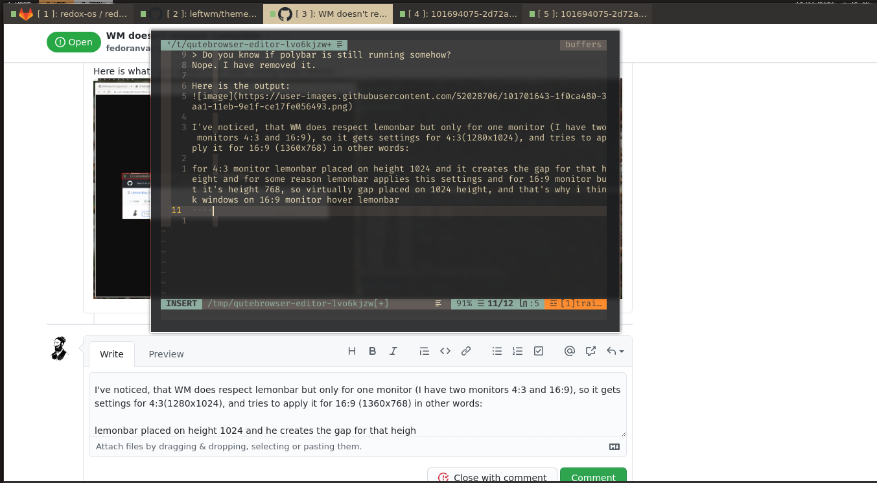Insert a heading in the comment
This screenshot has width=877, height=483.
click(x=352, y=350)
